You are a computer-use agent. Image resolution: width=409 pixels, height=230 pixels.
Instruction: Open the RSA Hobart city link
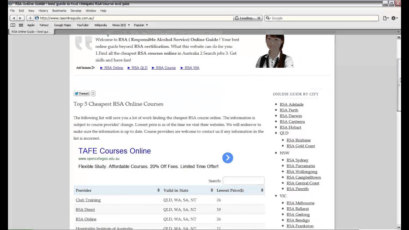290,127
